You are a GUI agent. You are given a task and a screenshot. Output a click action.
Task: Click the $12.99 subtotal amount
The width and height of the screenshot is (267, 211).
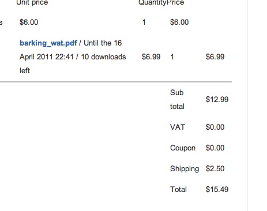point(217,100)
